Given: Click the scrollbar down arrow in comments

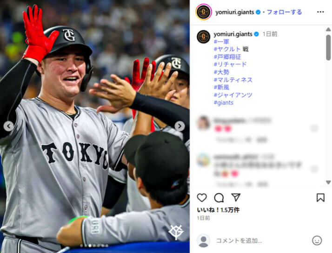Looking at the screenshot, I should (x=328, y=182).
